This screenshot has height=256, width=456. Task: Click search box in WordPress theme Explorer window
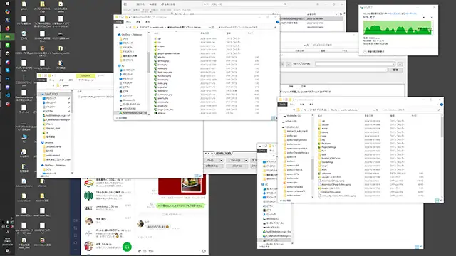pyautogui.click(x=247, y=27)
